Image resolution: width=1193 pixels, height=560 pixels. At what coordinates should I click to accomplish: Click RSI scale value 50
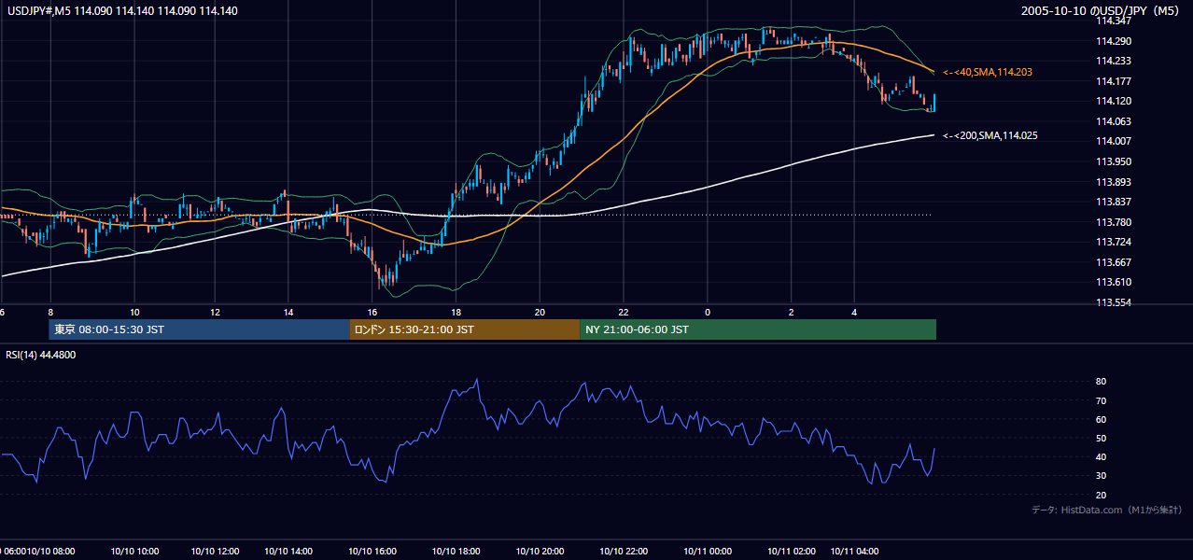1101,438
